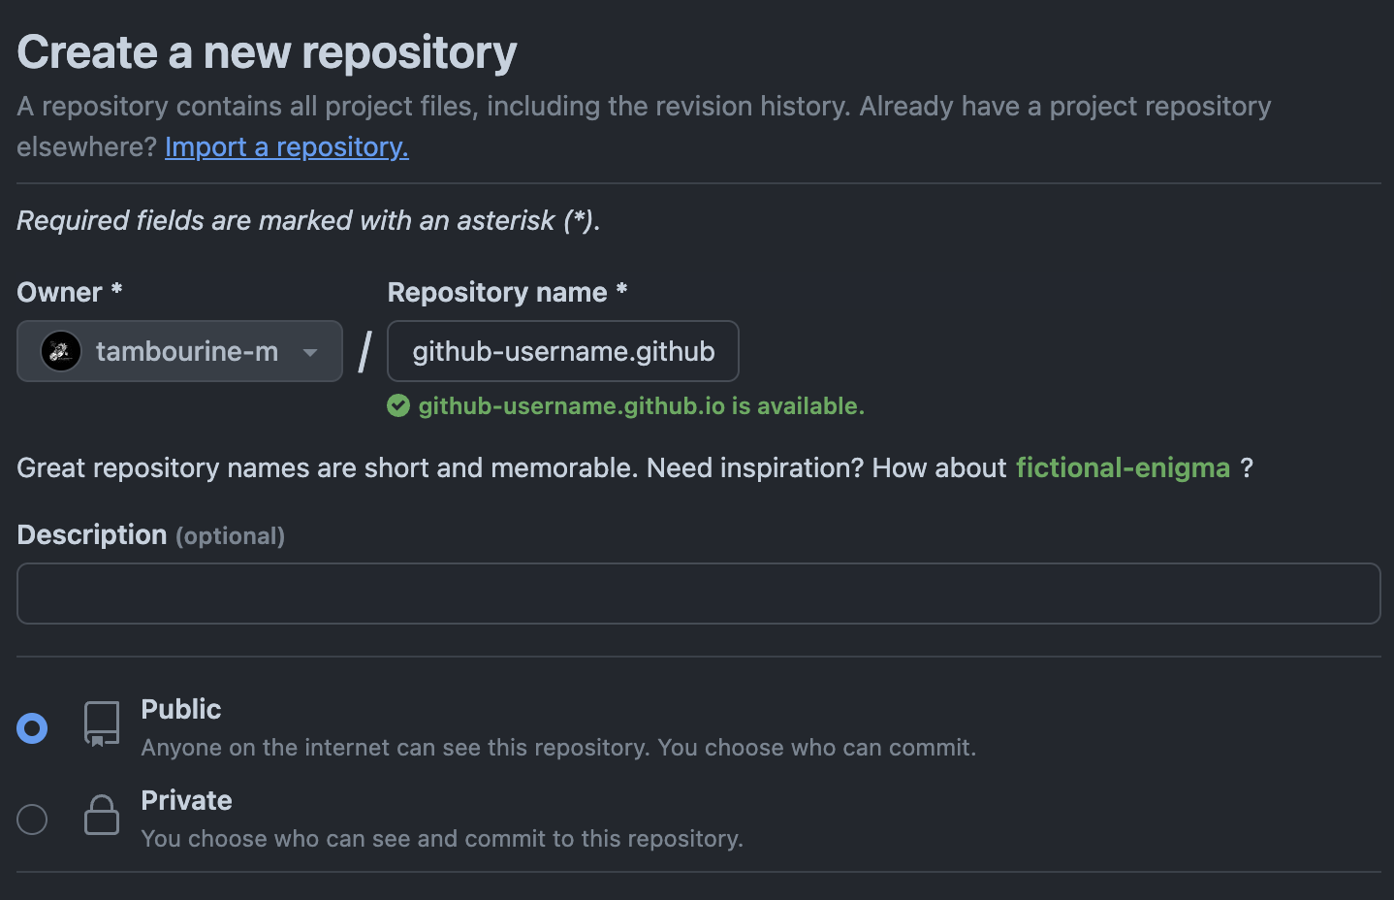Click the question mark after fictional-enigma
This screenshot has width=1394, height=900.
(1248, 467)
